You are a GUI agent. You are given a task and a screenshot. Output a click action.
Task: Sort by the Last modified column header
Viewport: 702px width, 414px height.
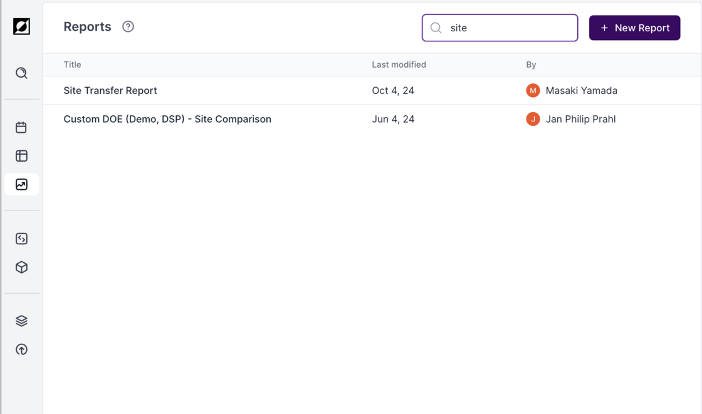tap(399, 65)
